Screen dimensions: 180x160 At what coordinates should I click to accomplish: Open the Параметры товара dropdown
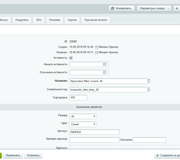[154, 8]
